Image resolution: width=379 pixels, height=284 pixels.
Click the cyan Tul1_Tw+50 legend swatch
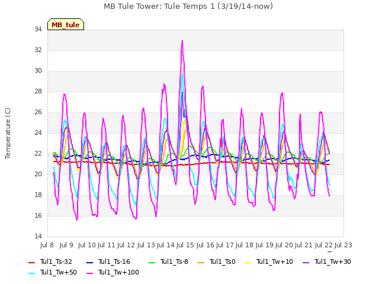[31, 273]
